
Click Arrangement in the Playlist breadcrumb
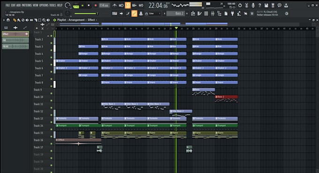point(76,20)
